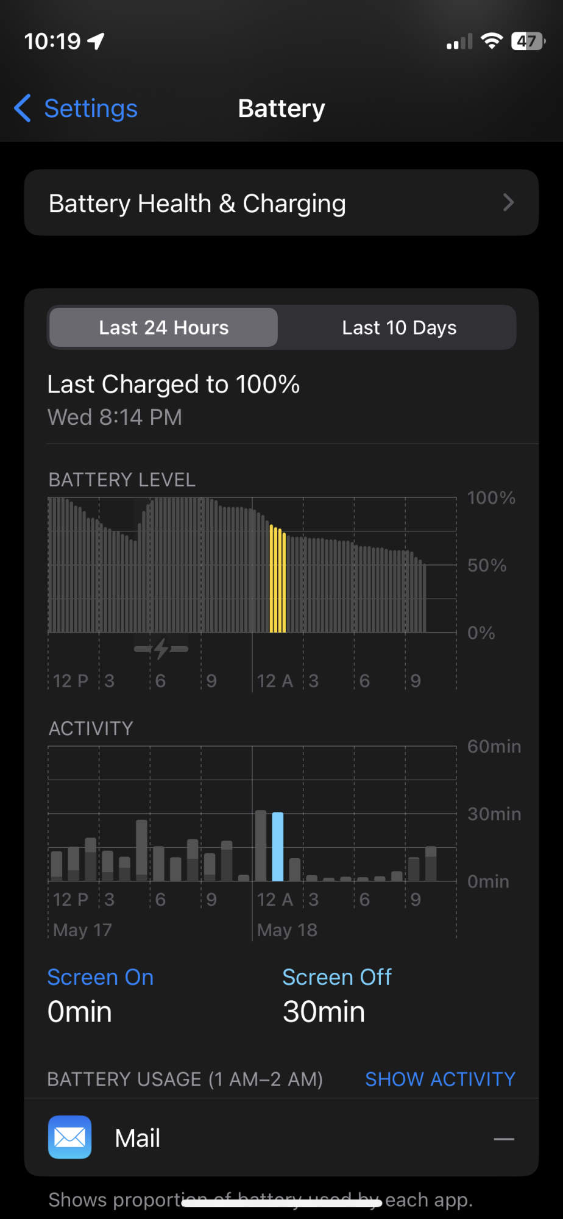Tap SHOW ACTIVITY link

(x=440, y=1079)
